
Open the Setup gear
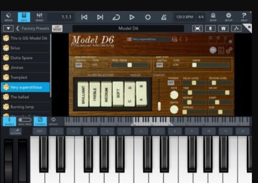point(229,17)
